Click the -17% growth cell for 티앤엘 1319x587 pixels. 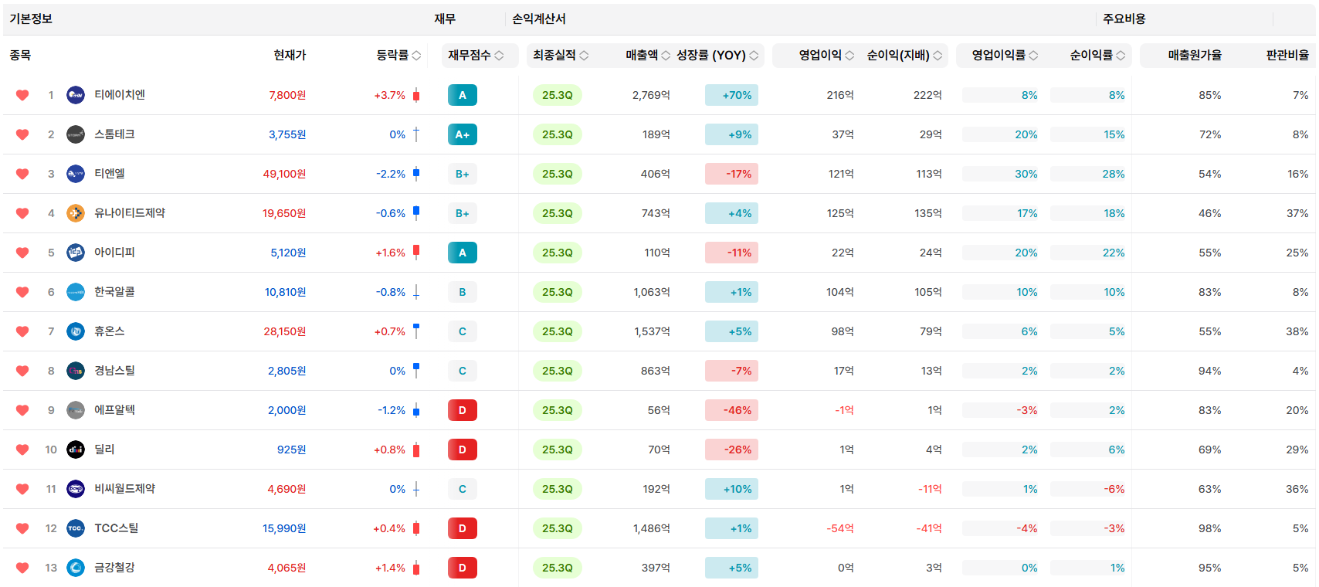click(x=731, y=174)
